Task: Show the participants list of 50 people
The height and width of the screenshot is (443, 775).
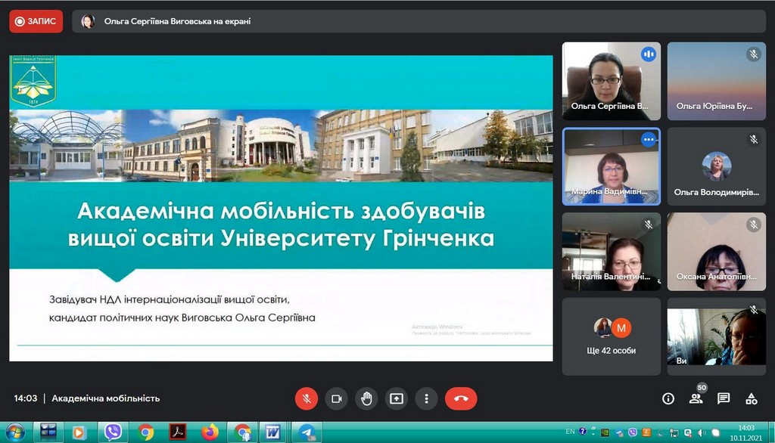Action: tap(696, 398)
